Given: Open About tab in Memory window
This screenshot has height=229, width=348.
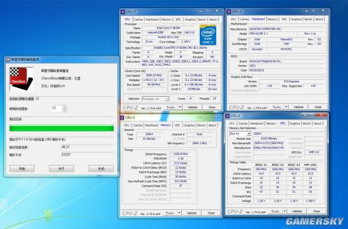Looking at the screenshot, I should click(x=212, y=125).
